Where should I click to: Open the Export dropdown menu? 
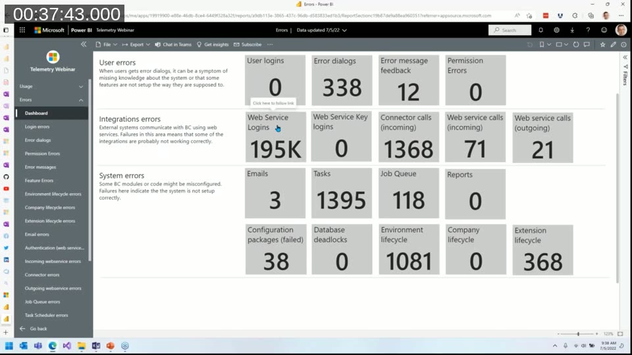(136, 45)
